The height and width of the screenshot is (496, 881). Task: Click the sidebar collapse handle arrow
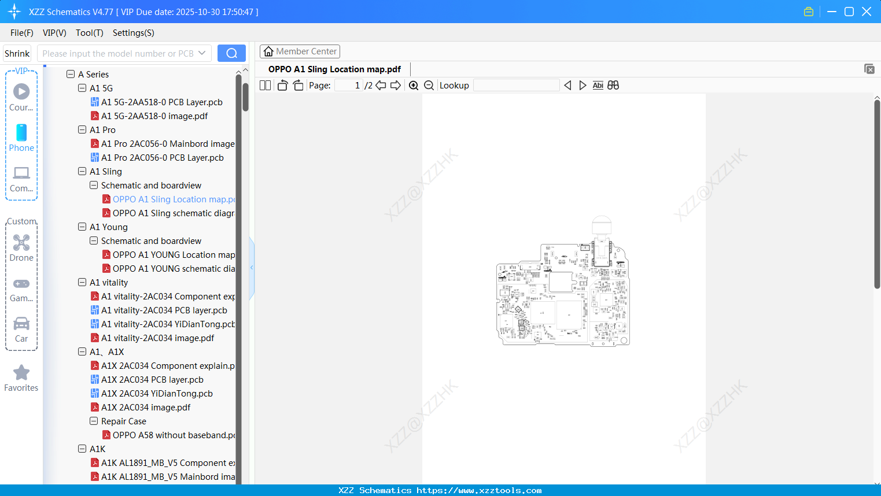252,268
